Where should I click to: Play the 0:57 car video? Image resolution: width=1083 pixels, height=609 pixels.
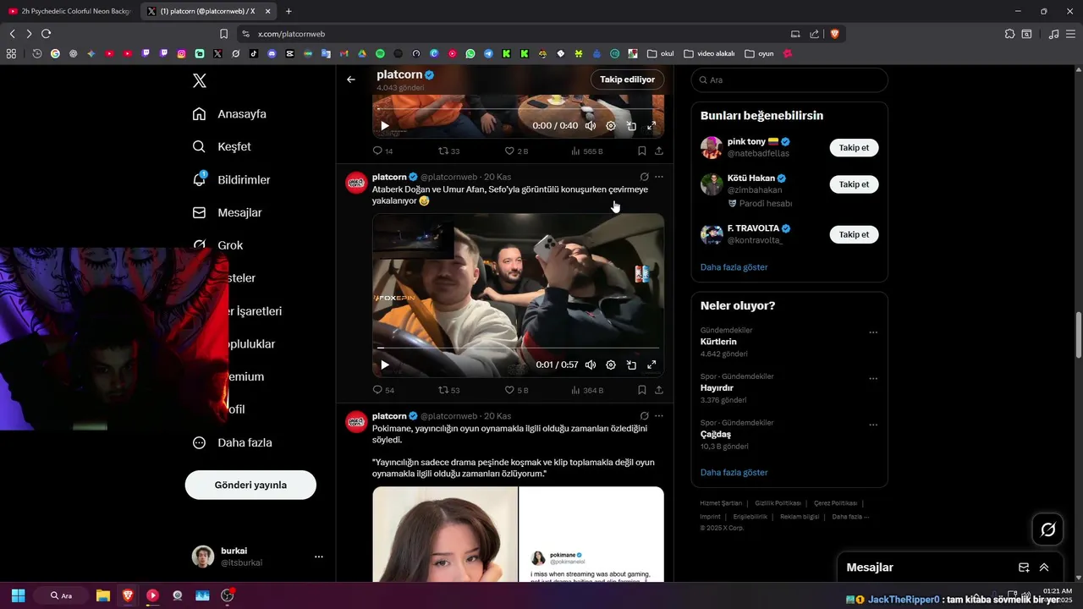point(385,365)
